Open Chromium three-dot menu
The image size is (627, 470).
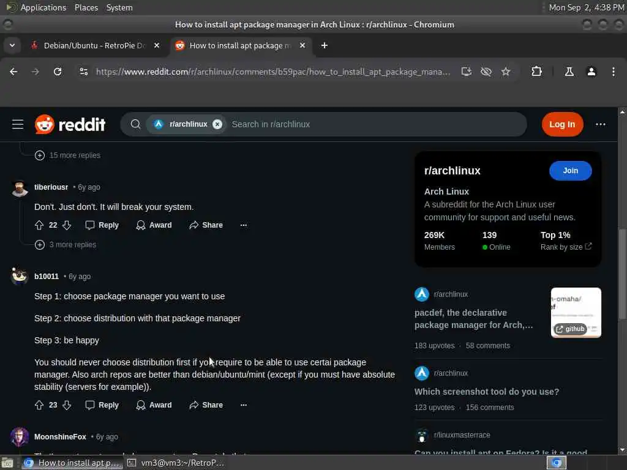pos(614,72)
